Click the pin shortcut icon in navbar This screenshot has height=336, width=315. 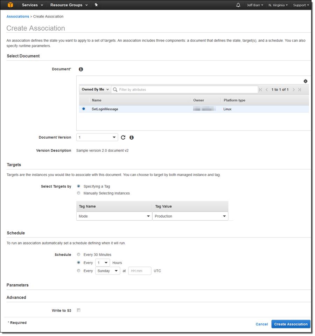(96, 5)
